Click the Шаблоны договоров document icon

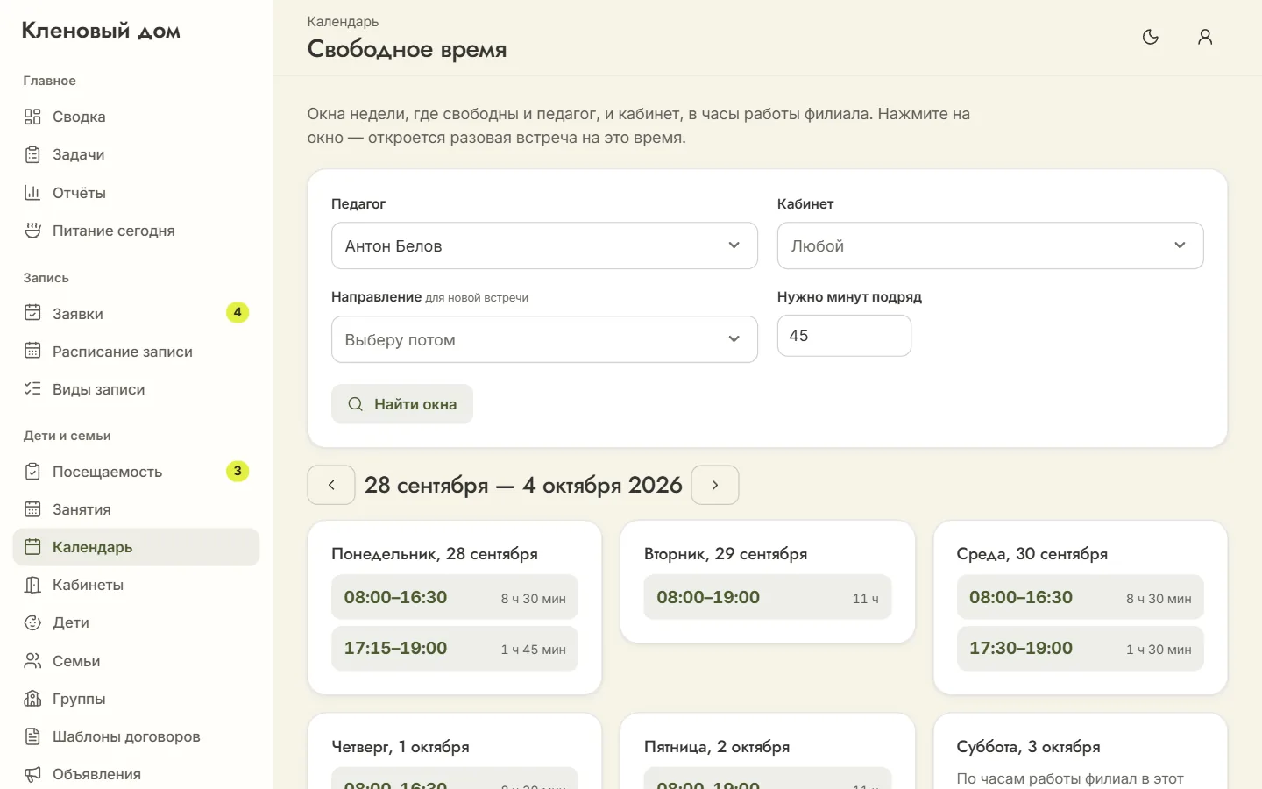coord(32,736)
